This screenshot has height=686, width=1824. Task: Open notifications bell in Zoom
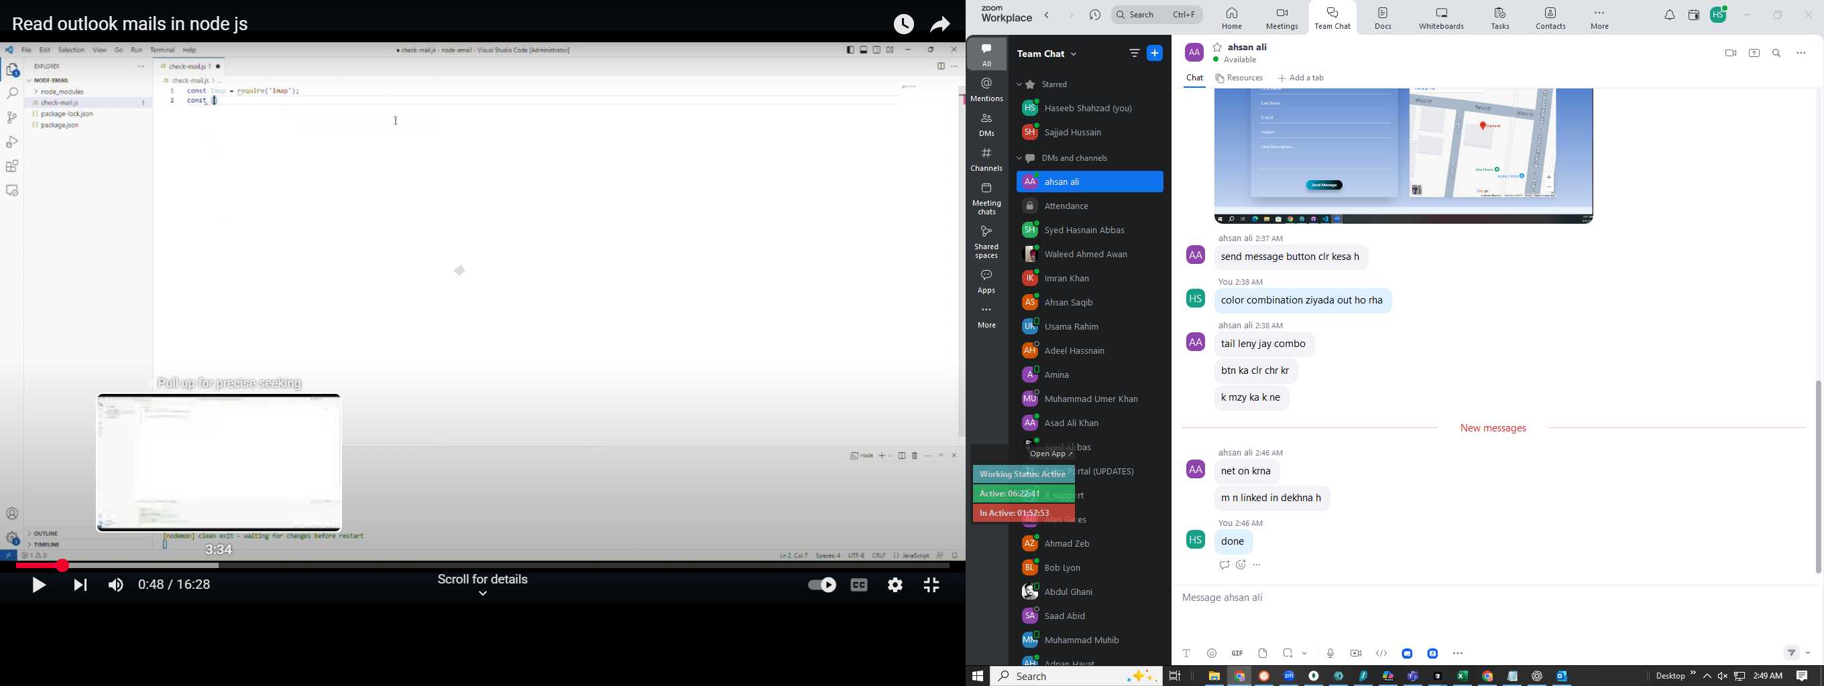(x=1670, y=15)
